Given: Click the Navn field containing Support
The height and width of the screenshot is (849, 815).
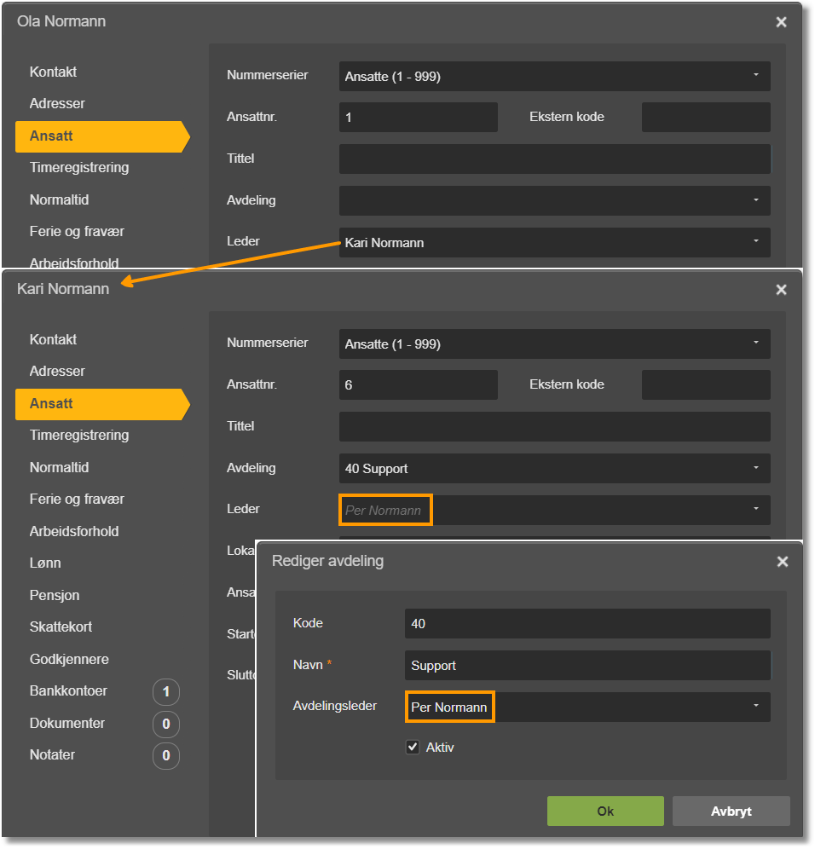Looking at the screenshot, I should 587,666.
